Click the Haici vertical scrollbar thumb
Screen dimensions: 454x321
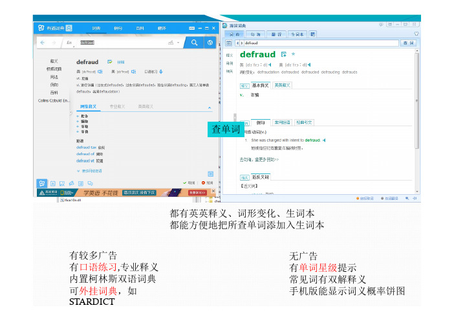417,100
